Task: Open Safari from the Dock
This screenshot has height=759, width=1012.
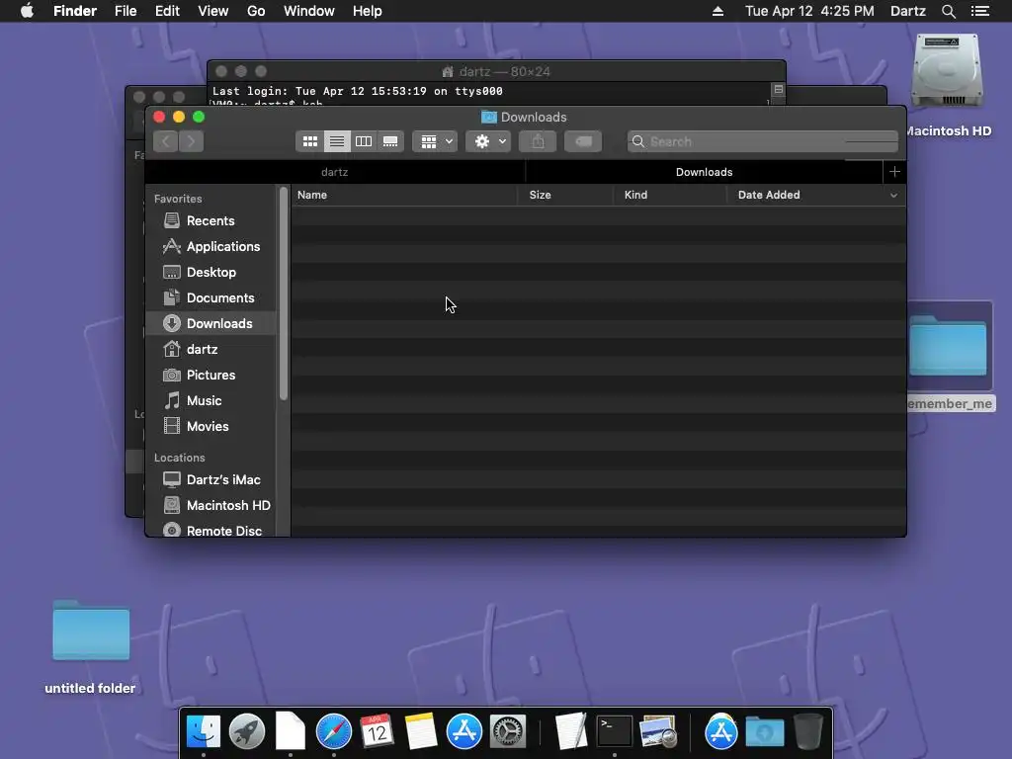Action: pyautogui.click(x=334, y=732)
